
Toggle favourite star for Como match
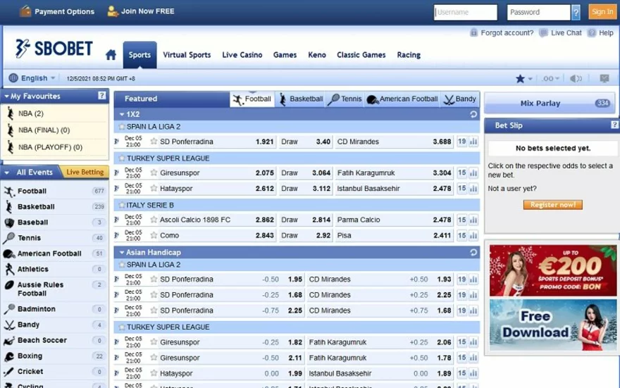pos(154,235)
